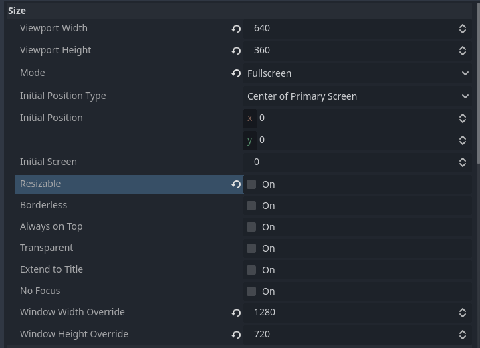Viewport: 480px width, 348px height.
Task: Click the Mode property revert icon
Action: (236, 73)
